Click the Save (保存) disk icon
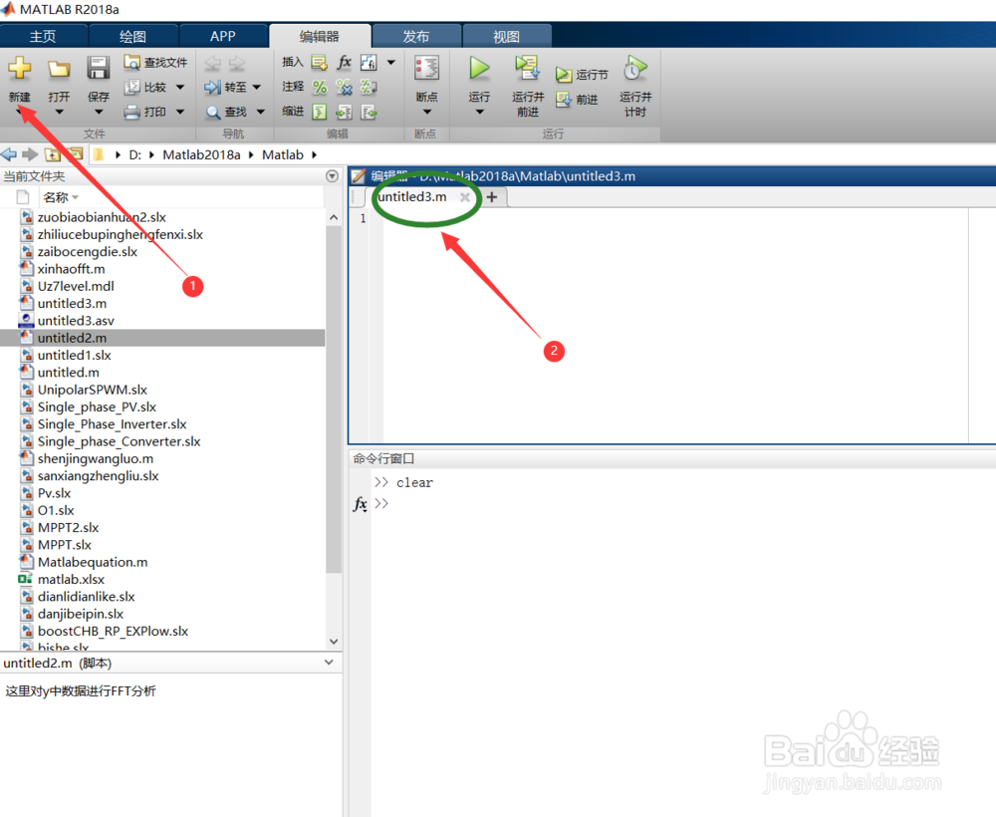 99,68
